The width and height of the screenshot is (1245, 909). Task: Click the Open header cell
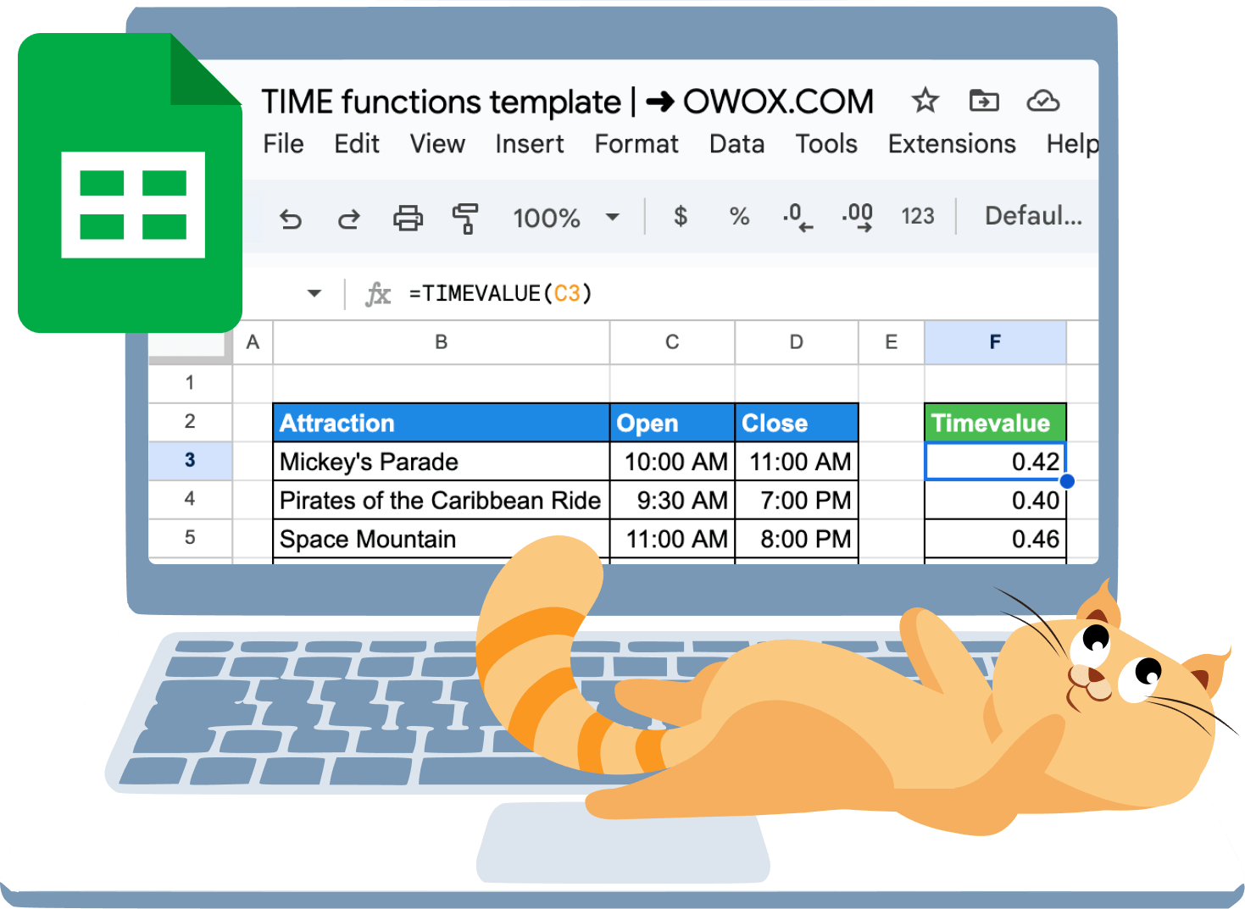click(672, 423)
